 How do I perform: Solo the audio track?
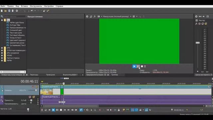coord(34,97)
